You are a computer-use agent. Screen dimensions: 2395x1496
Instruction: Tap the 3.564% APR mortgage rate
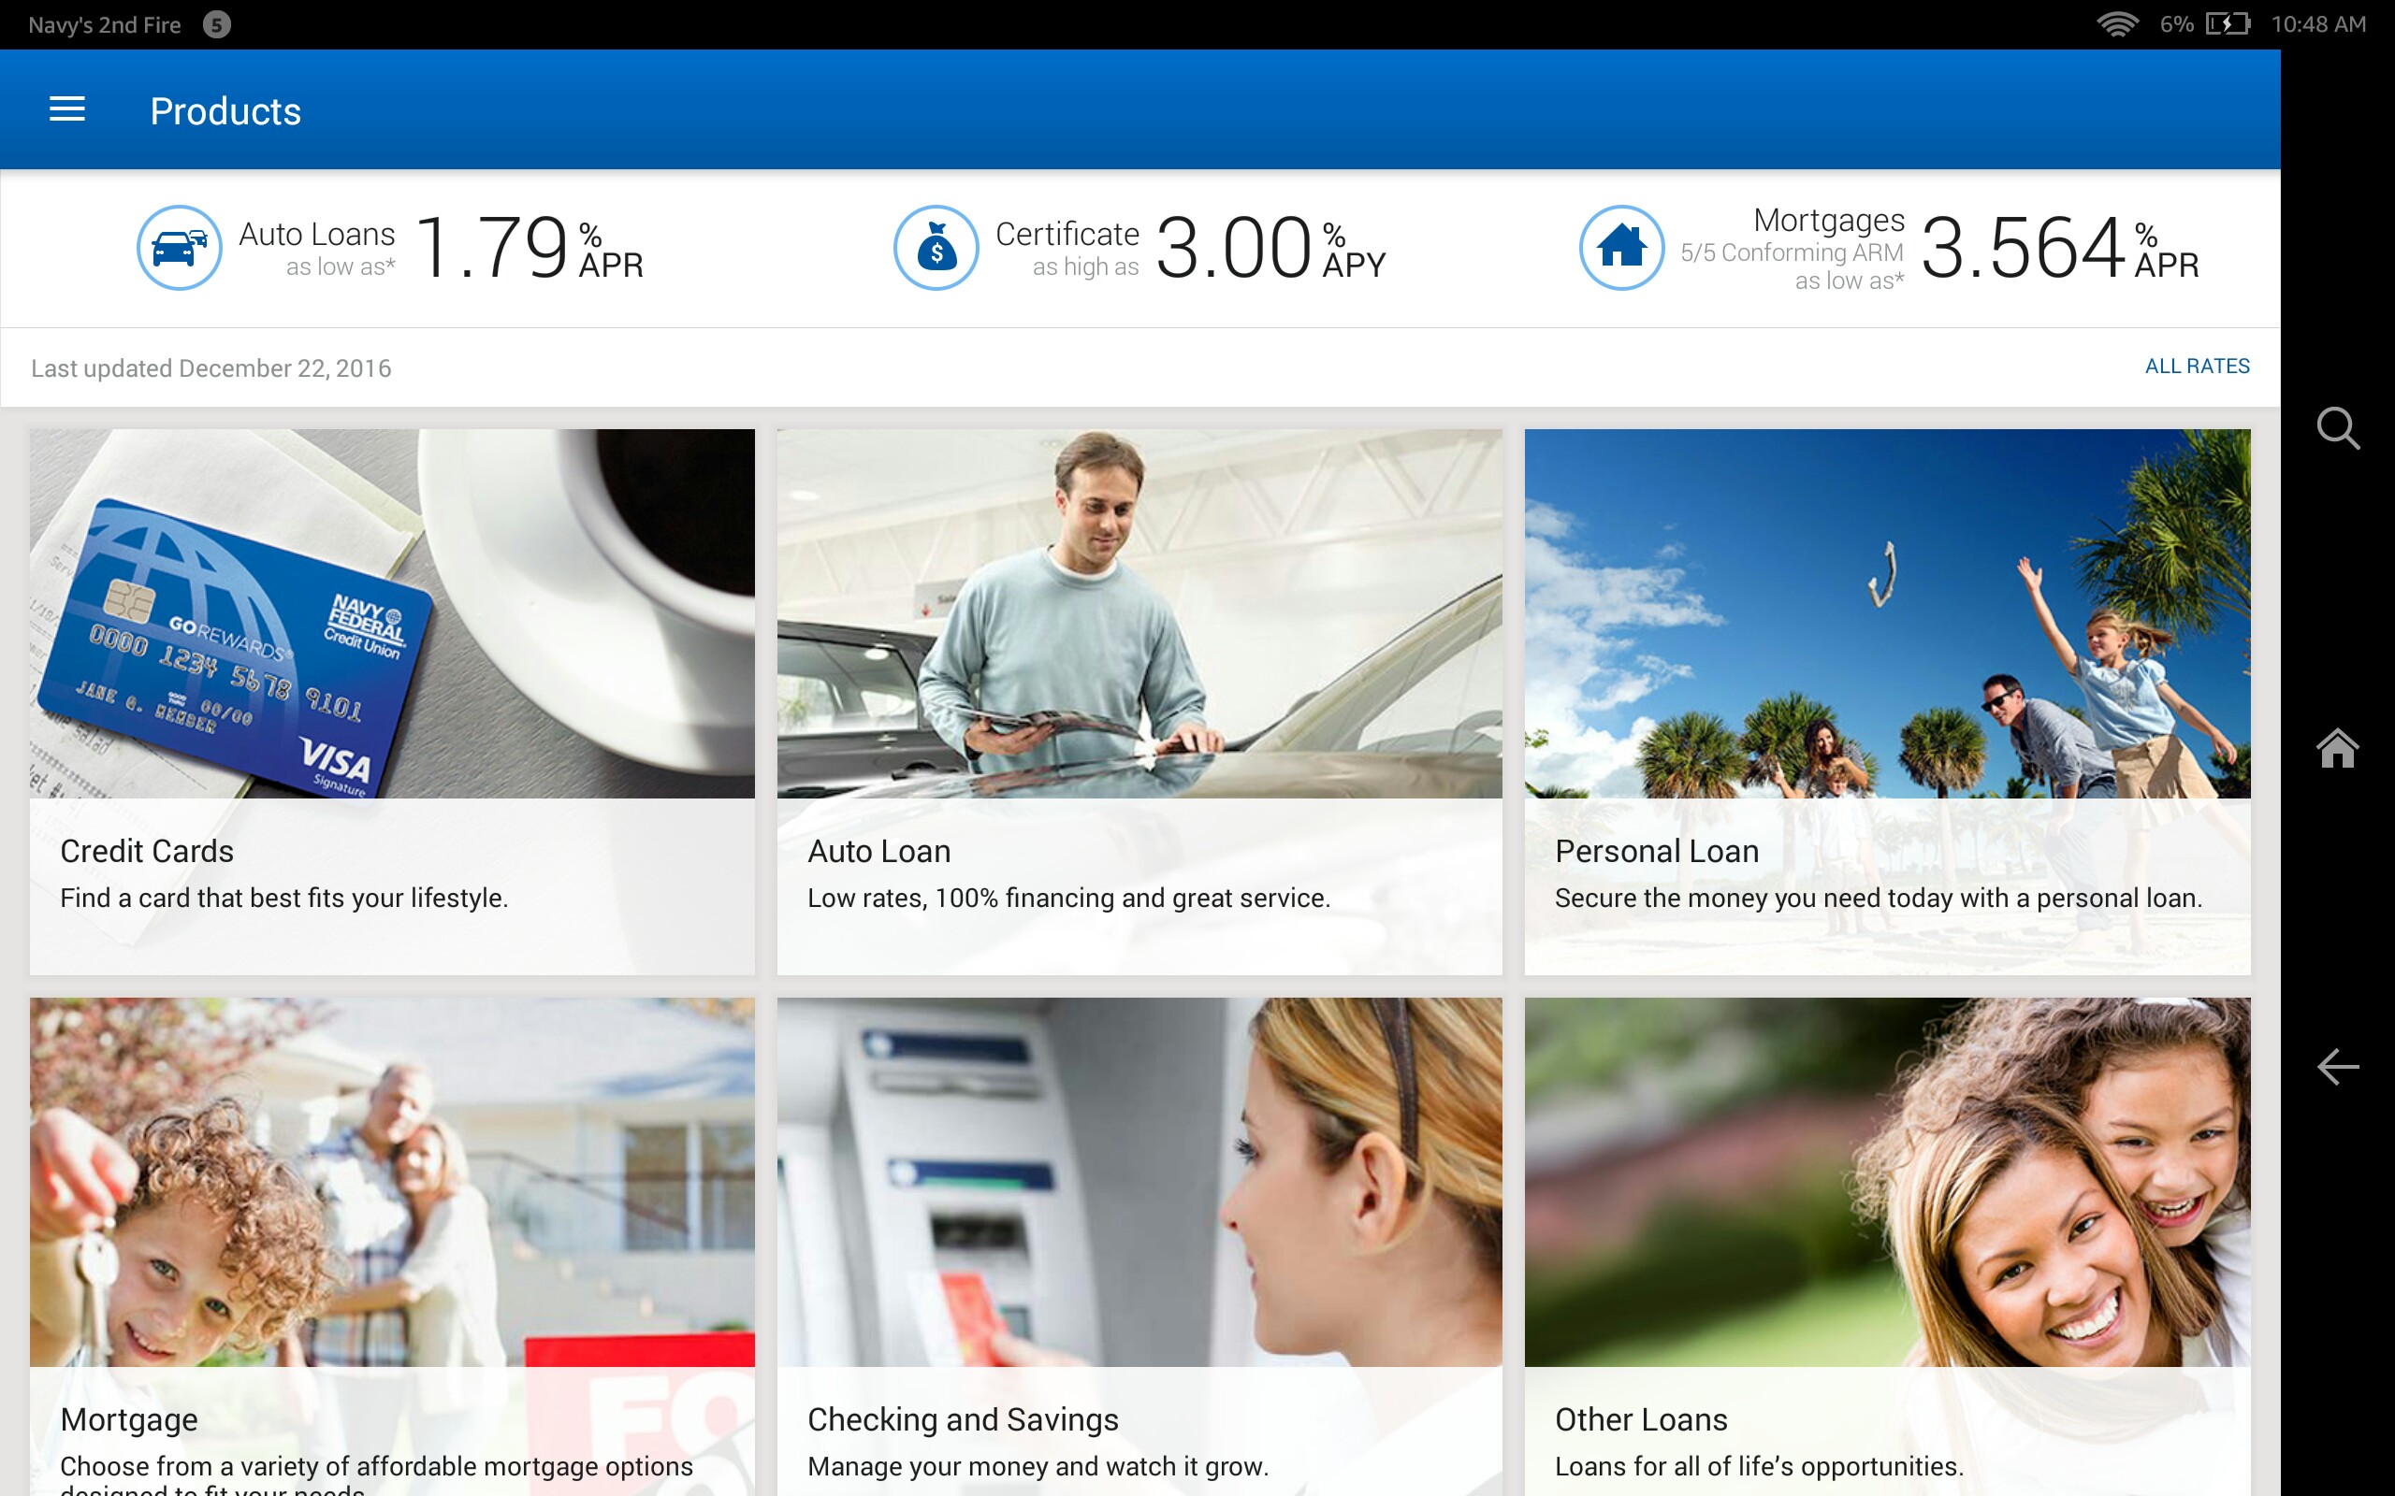(x=2058, y=248)
